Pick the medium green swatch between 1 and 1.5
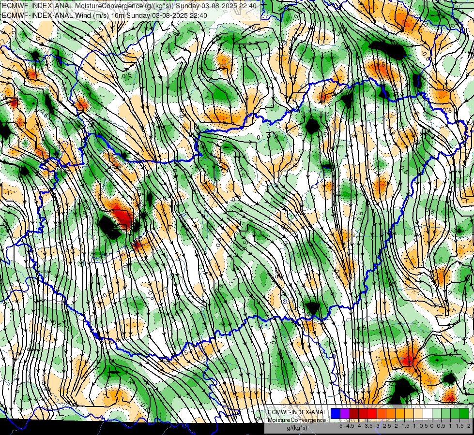 click(x=455, y=414)
